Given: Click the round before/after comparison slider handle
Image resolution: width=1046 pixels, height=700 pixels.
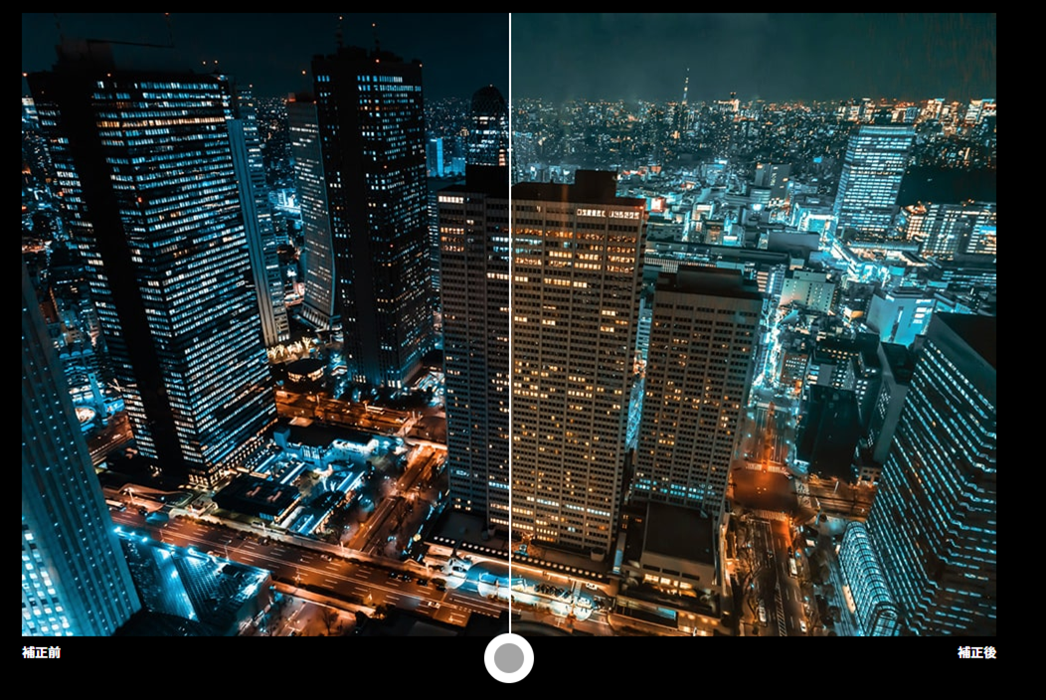Looking at the screenshot, I should pyautogui.click(x=509, y=658).
